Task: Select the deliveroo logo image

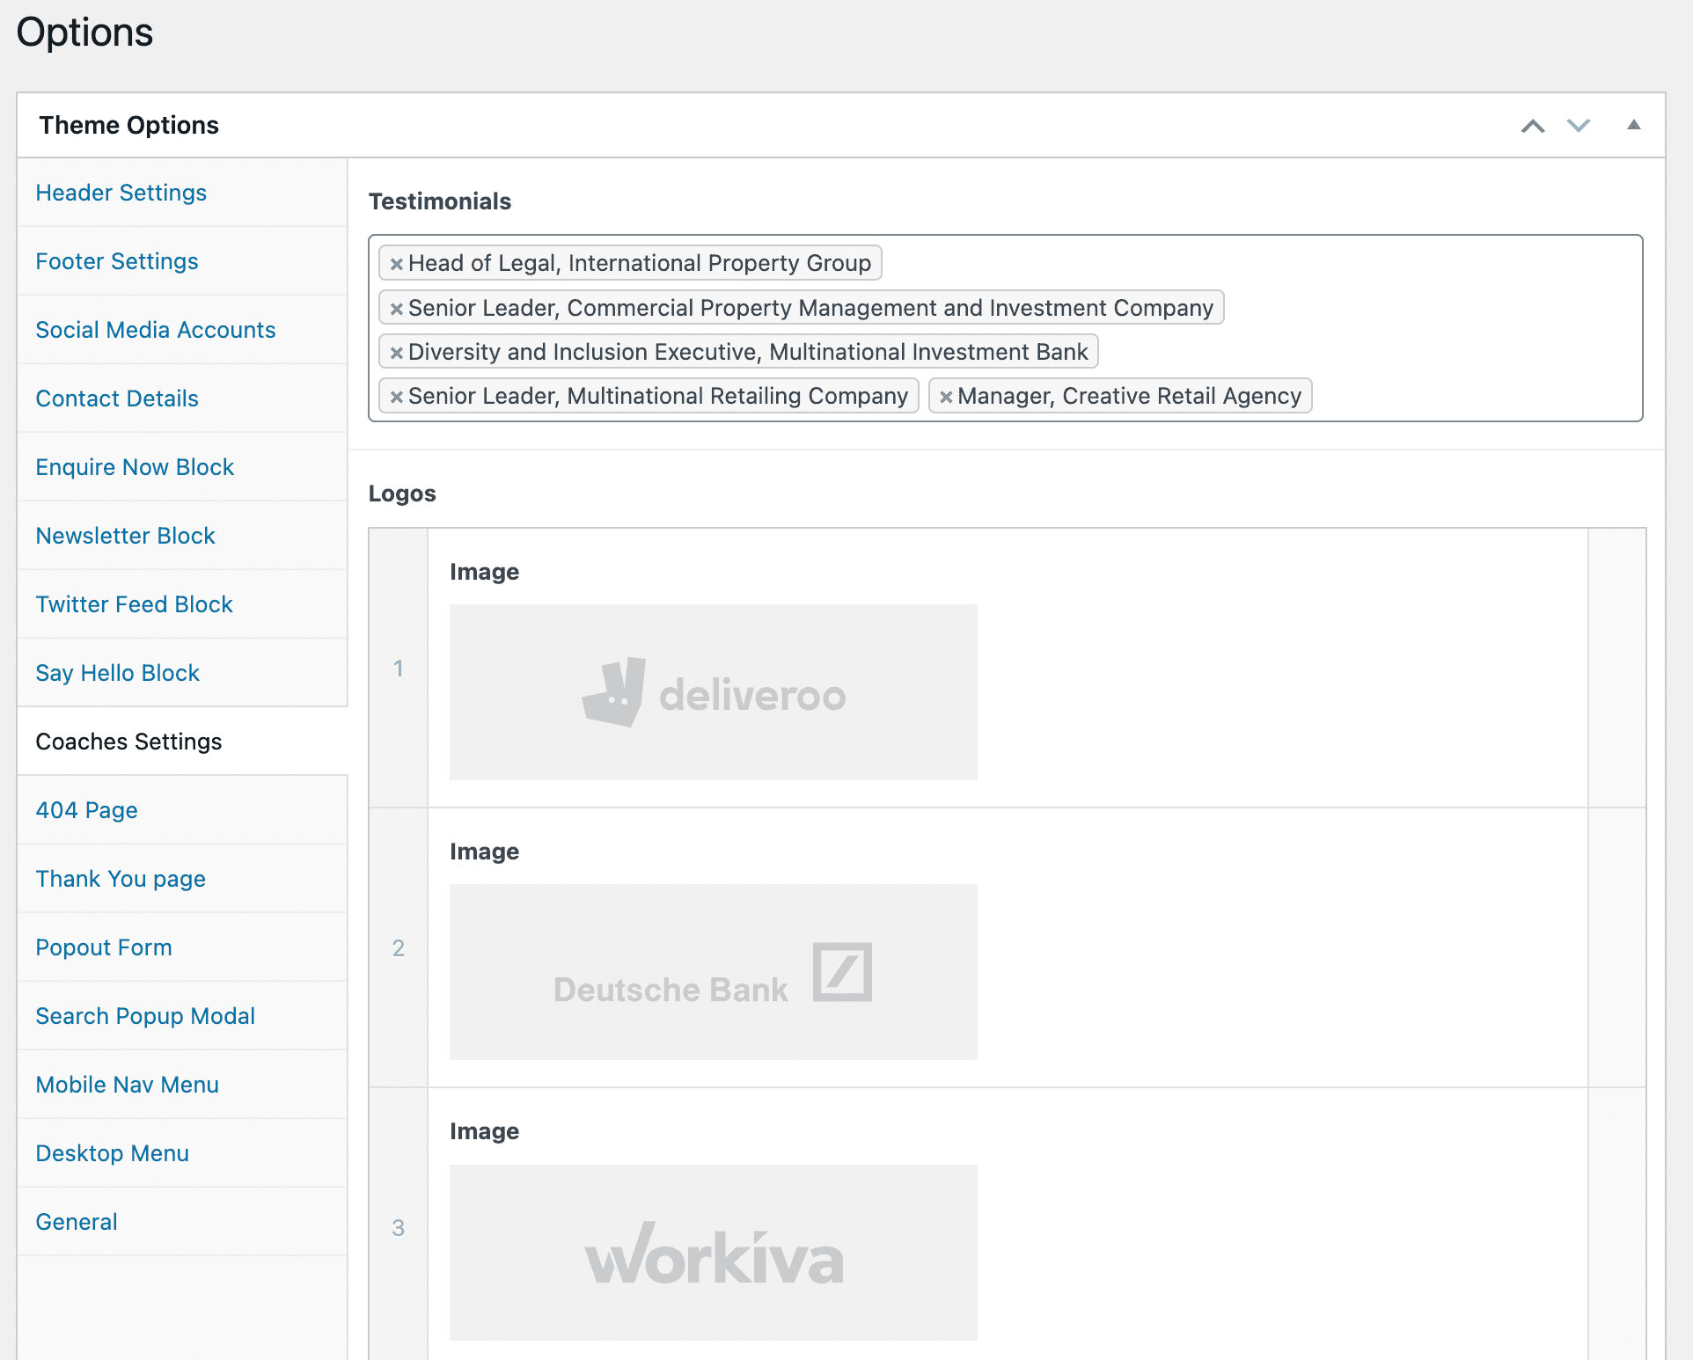Action: tap(714, 692)
